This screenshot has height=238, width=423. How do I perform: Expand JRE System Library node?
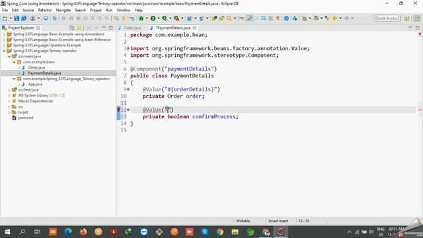pyautogui.click(x=9, y=95)
